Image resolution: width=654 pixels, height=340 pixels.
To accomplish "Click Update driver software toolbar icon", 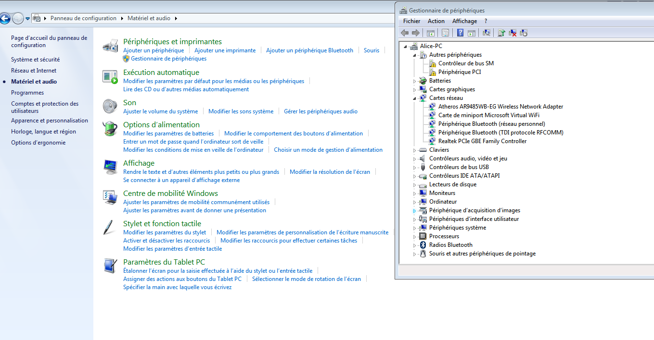I will (x=501, y=33).
